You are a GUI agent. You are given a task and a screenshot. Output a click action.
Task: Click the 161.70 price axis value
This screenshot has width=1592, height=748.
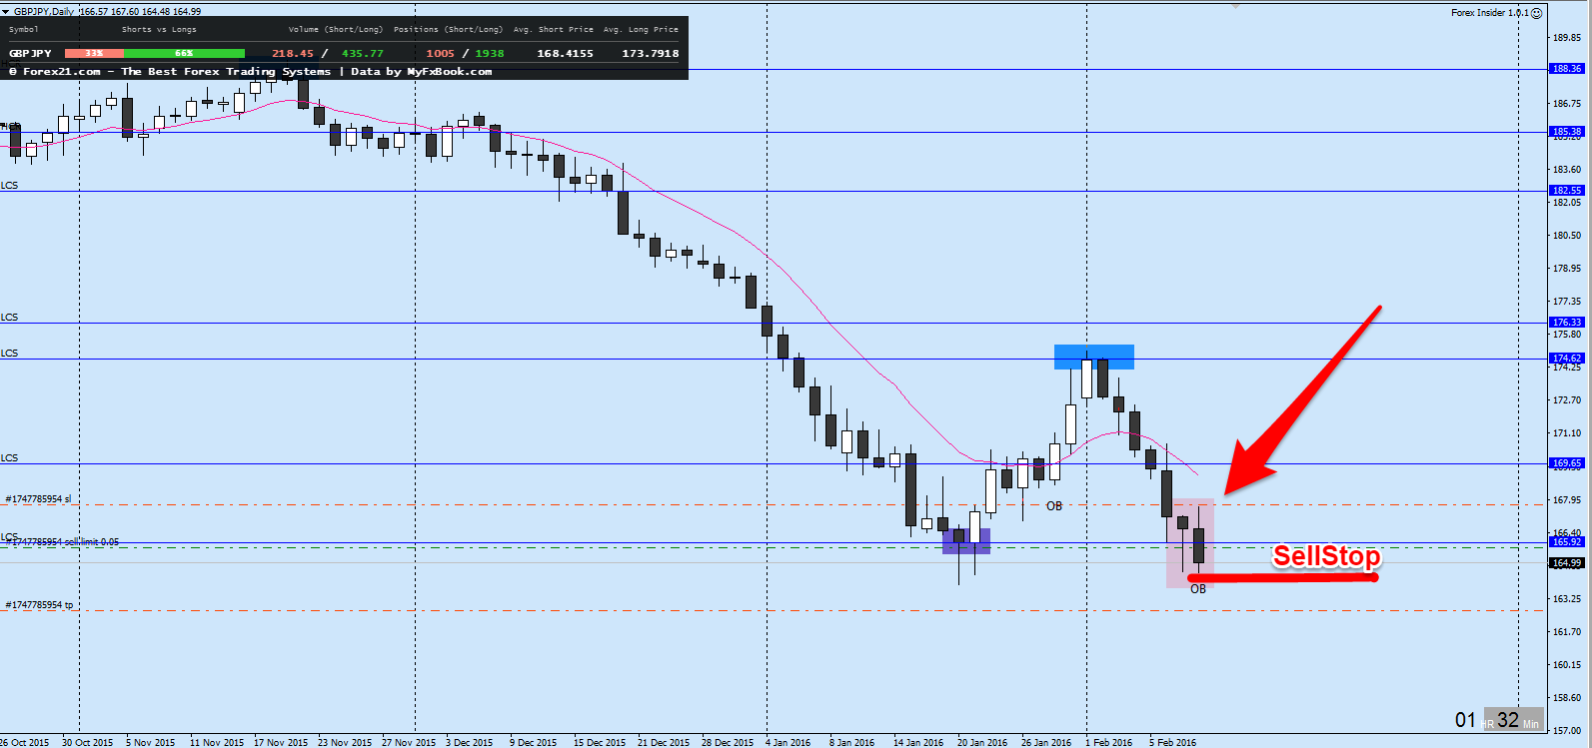click(x=1567, y=632)
